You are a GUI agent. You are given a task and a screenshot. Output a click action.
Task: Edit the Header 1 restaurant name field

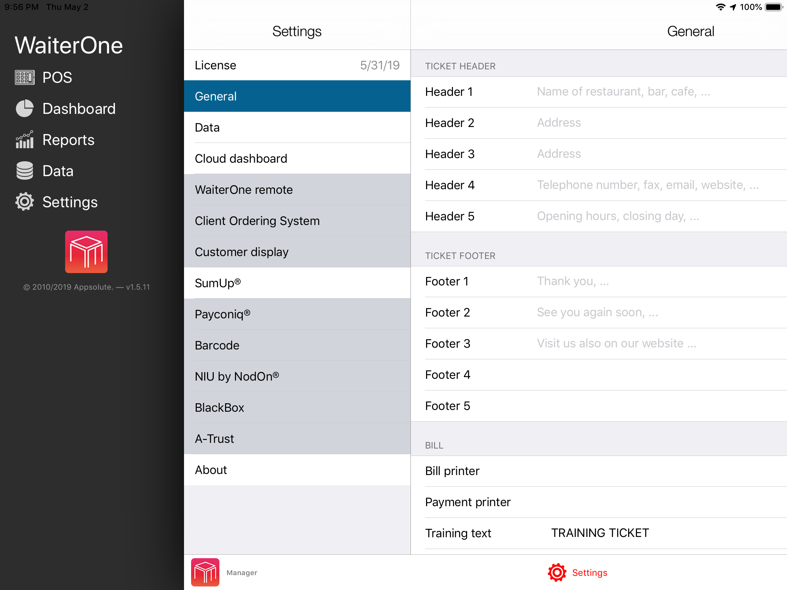tap(662, 92)
